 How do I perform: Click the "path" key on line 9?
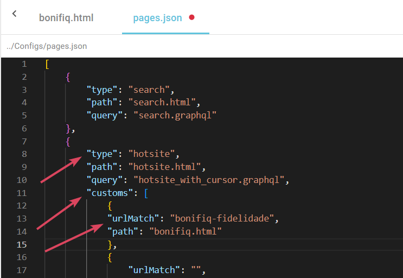point(102,167)
